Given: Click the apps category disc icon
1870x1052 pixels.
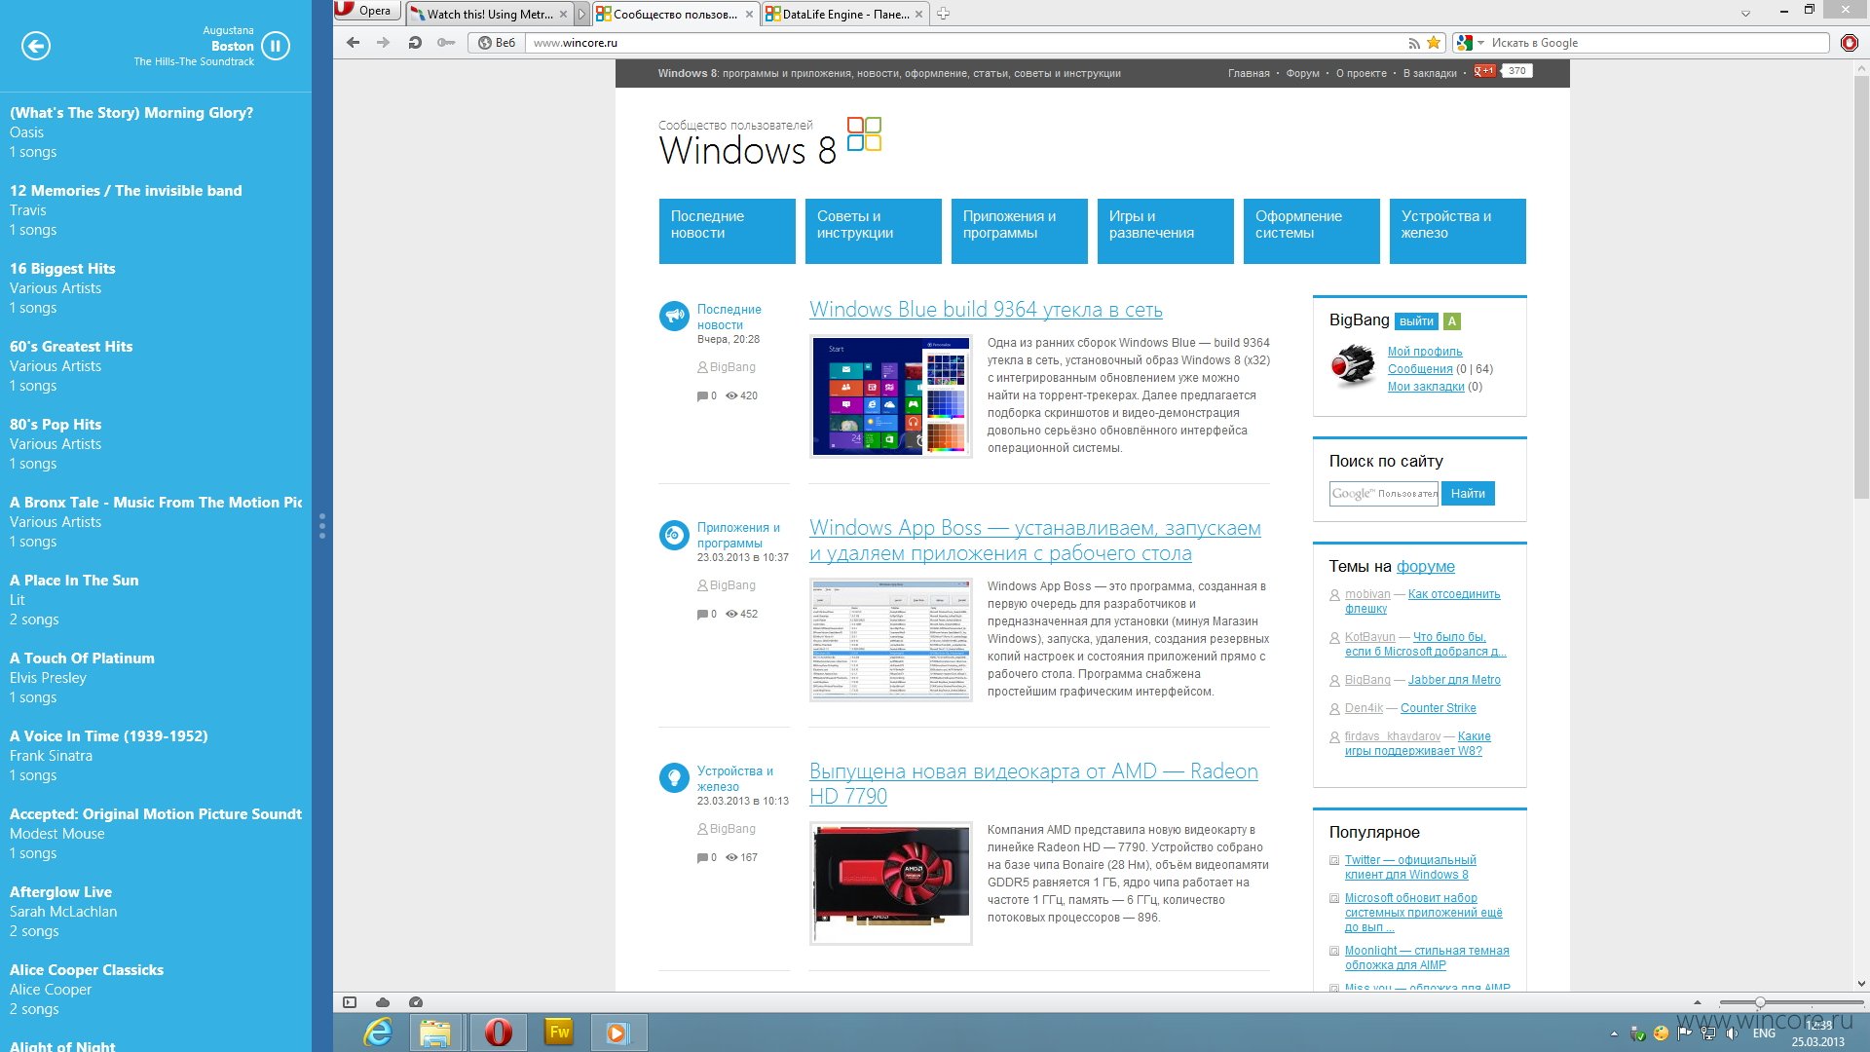Looking at the screenshot, I should 674,535.
